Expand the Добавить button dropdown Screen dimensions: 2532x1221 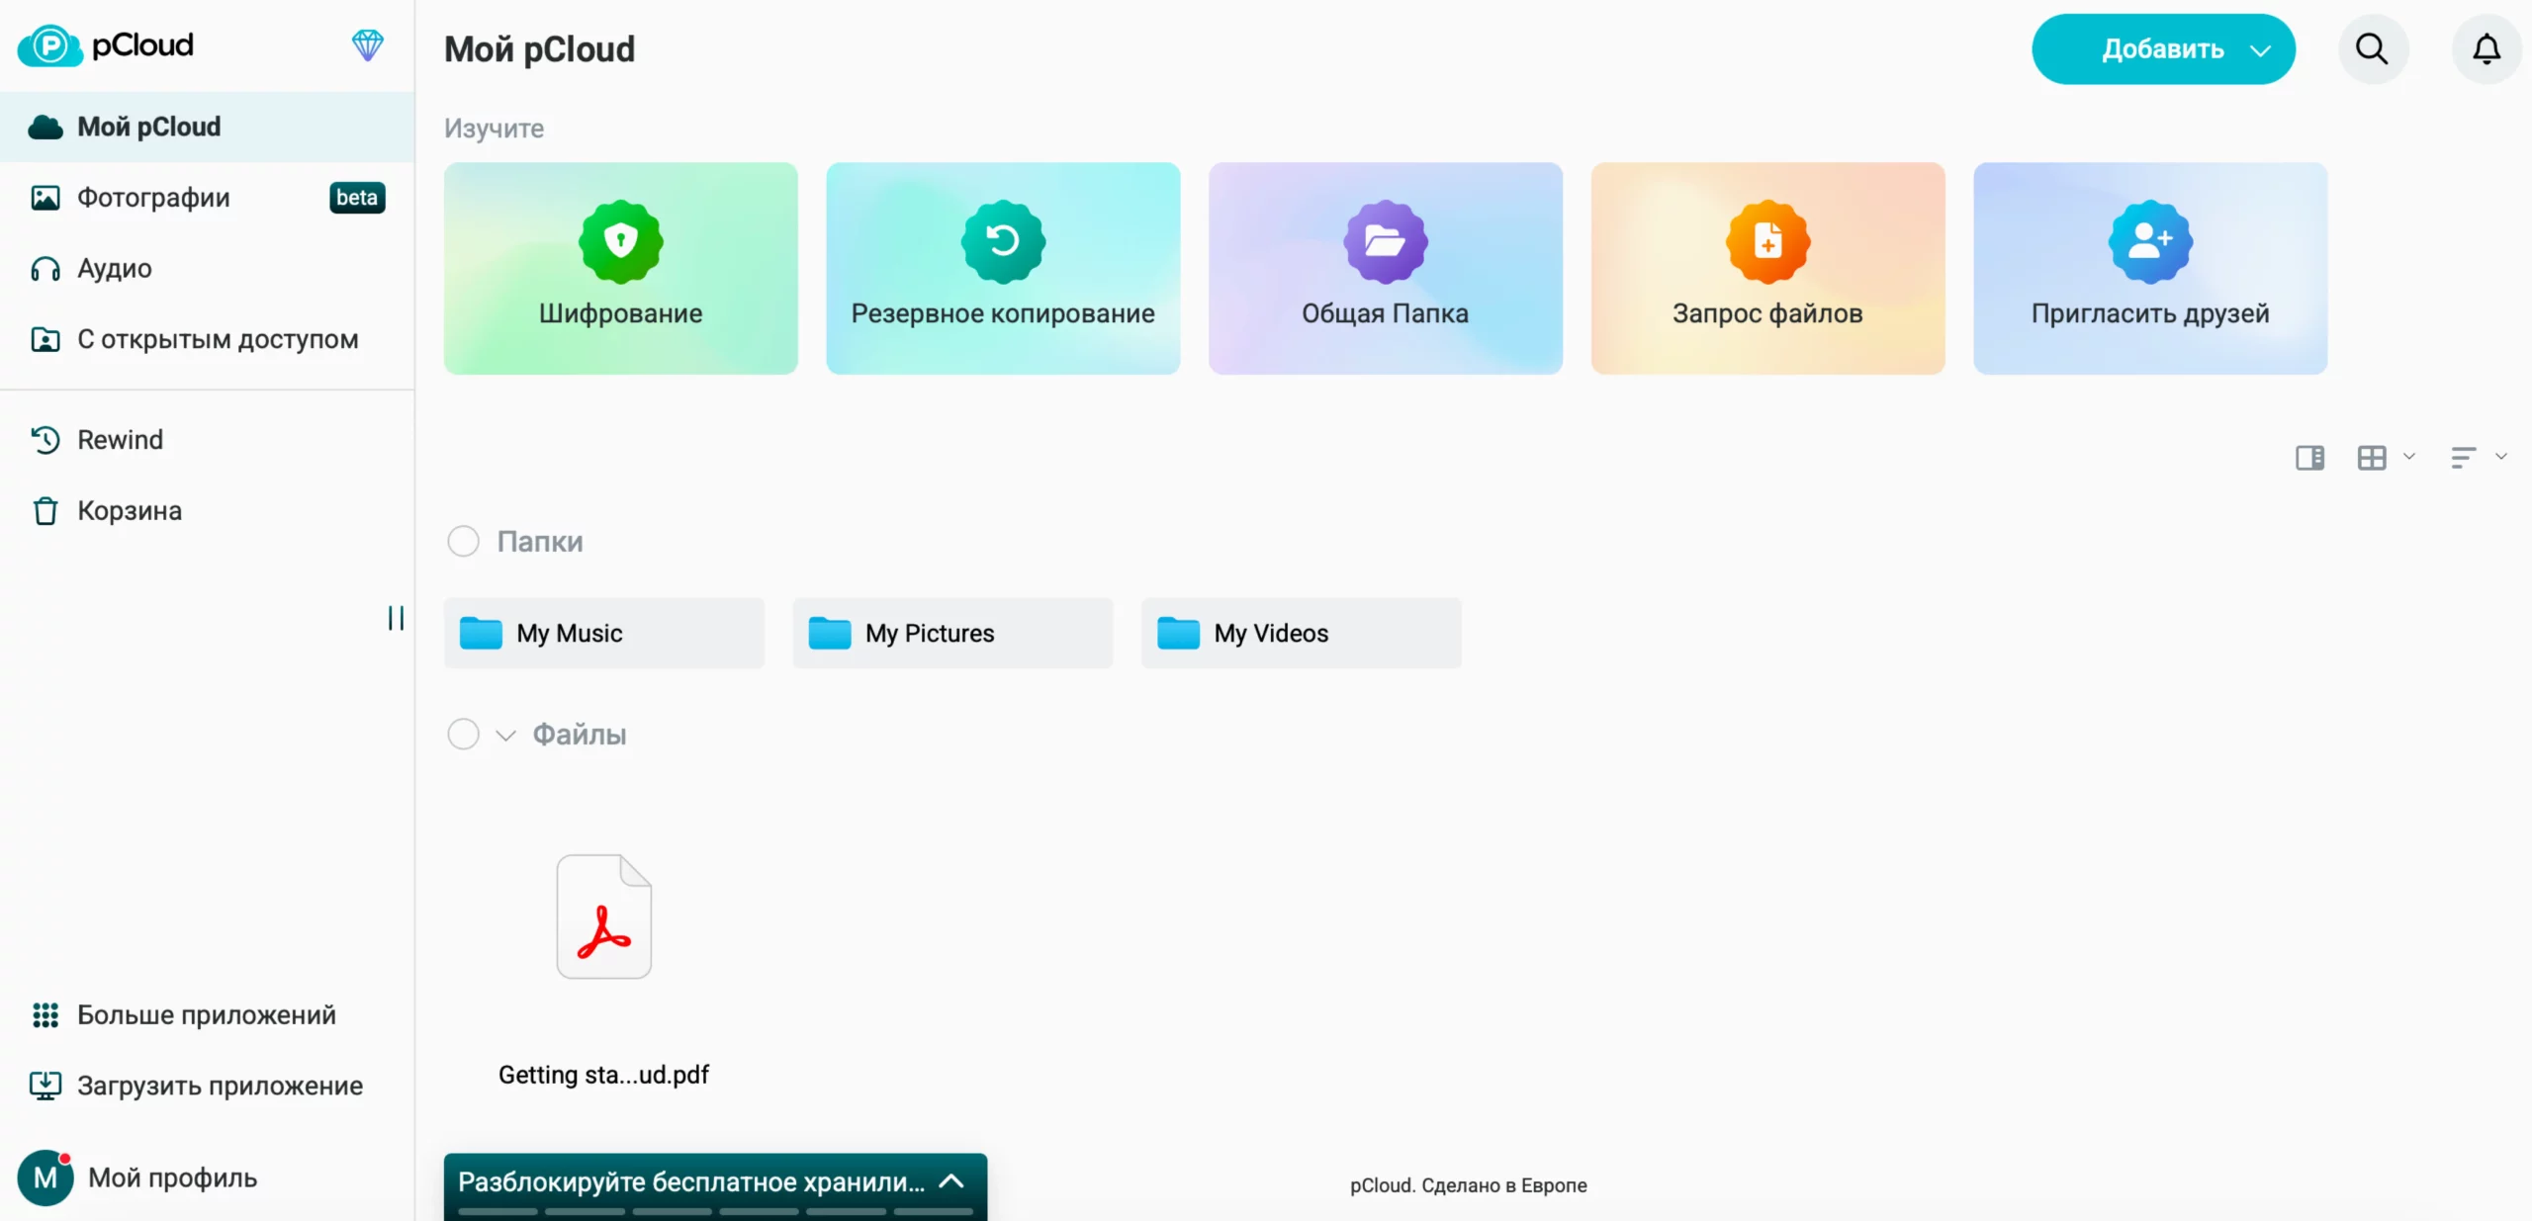pos(2259,50)
